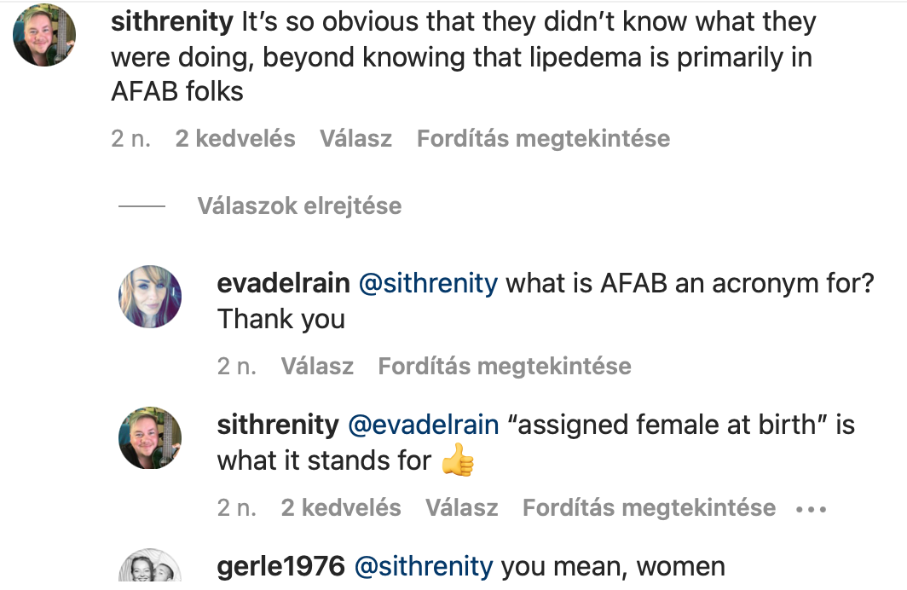Open the gerle1976 username link
This screenshot has width=907, height=590.
pyautogui.click(x=281, y=565)
